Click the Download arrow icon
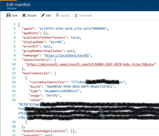 76,15
